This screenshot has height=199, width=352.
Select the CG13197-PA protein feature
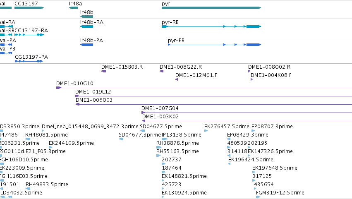(x=29, y=61)
